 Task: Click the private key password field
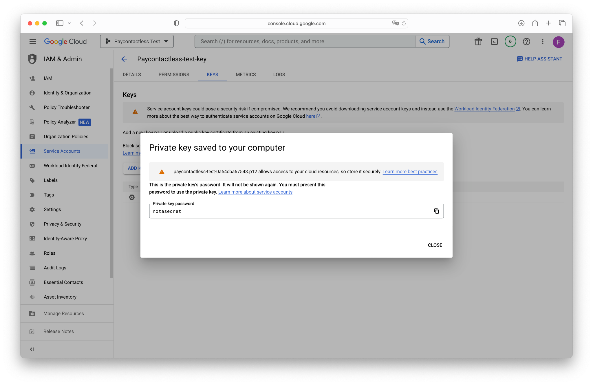pos(290,211)
